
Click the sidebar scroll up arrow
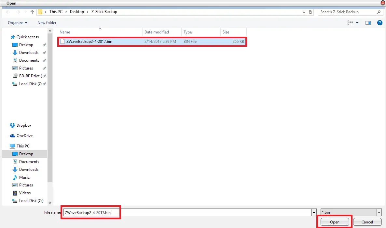(x=50, y=31)
